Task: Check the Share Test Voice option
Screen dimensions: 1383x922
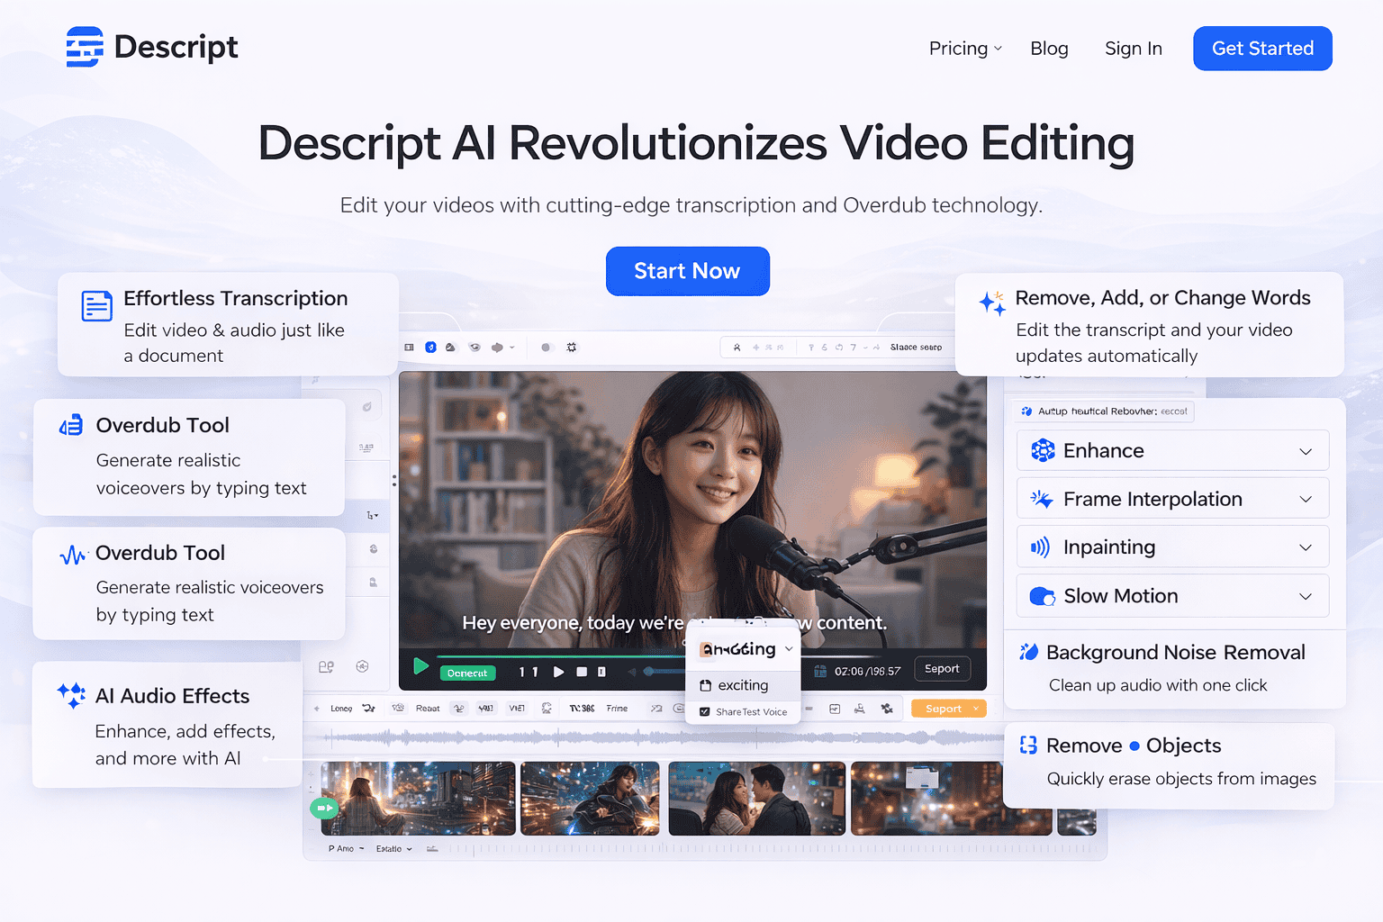Action: tap(706, 711)
